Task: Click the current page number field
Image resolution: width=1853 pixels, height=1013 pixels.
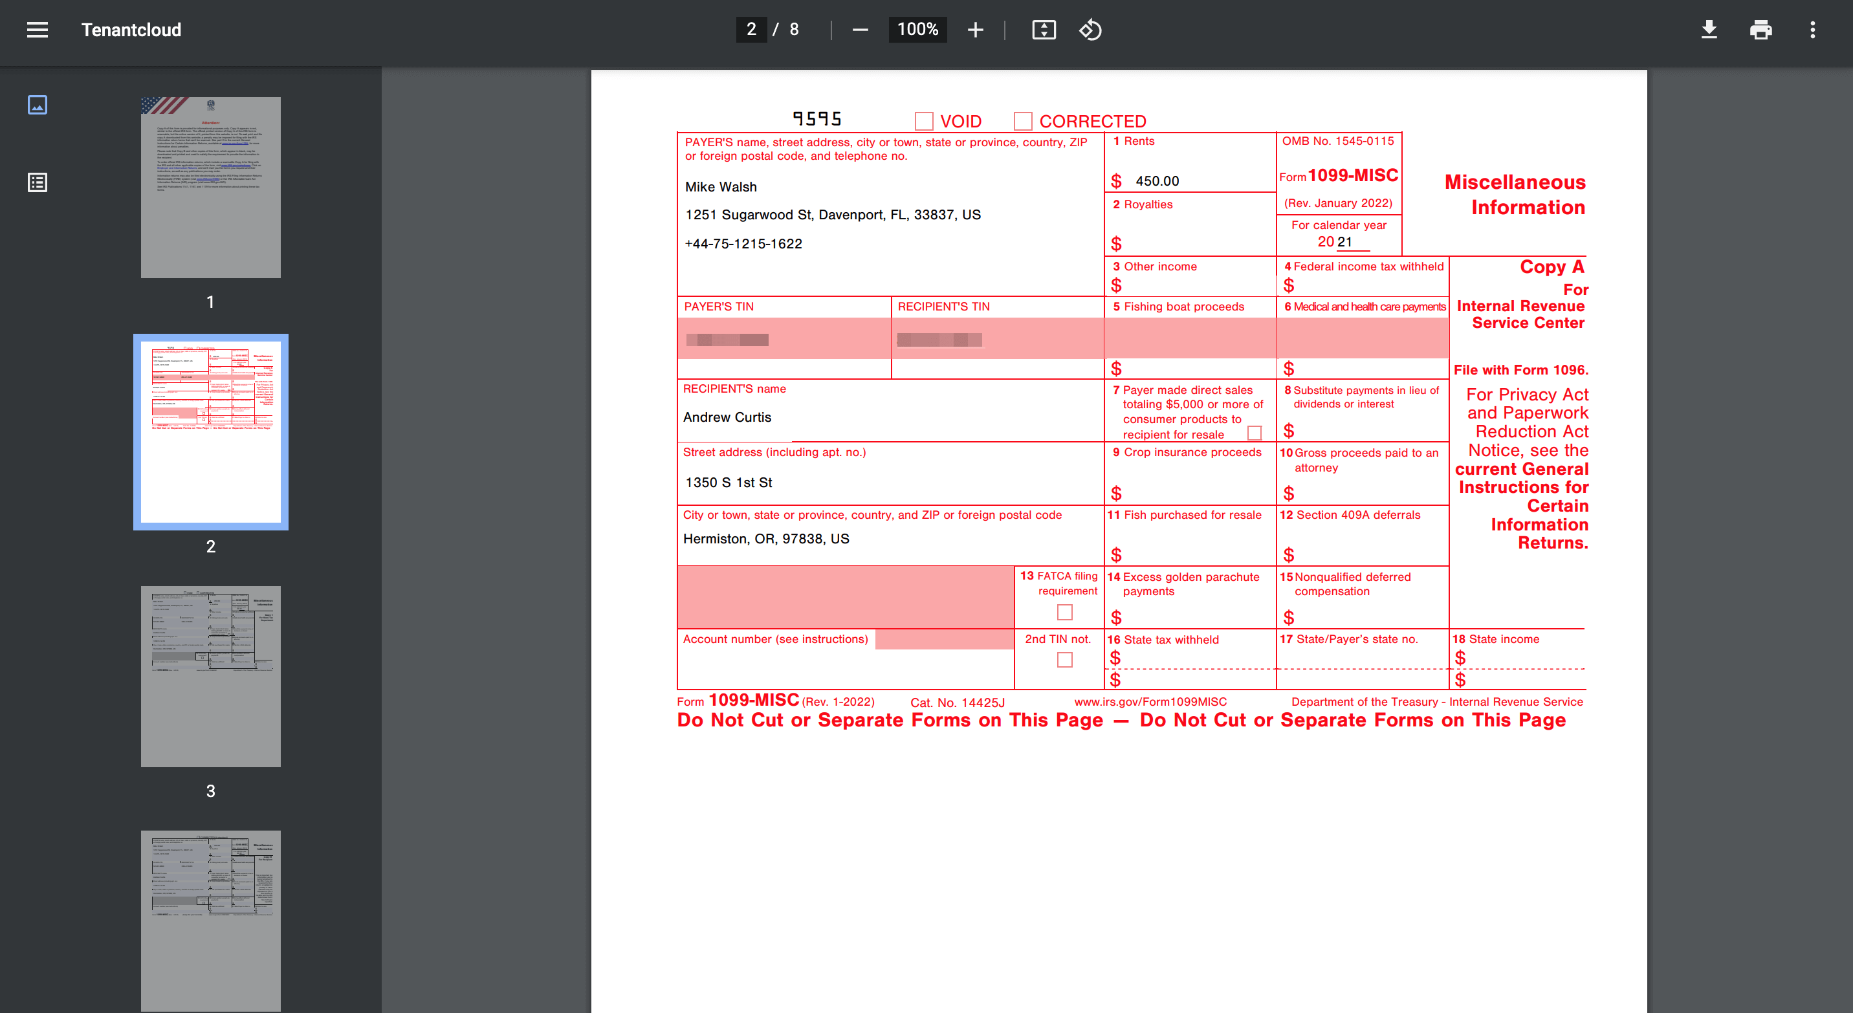Action: pos(751,30)
